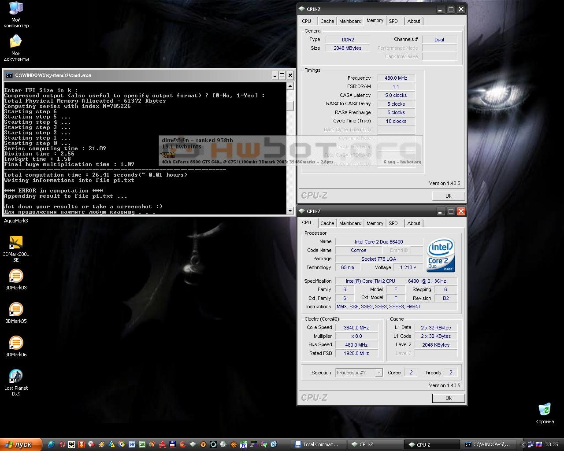Open the Recycle Bin (Корзина) icon

545,413
